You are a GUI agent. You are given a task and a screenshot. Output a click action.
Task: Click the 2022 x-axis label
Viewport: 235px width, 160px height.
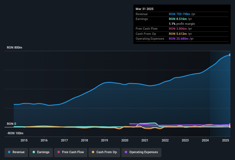tap(165, 140)
